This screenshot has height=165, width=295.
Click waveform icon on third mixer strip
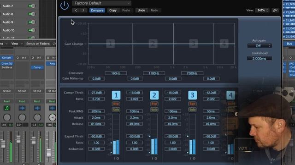click(x=37, y=108)
